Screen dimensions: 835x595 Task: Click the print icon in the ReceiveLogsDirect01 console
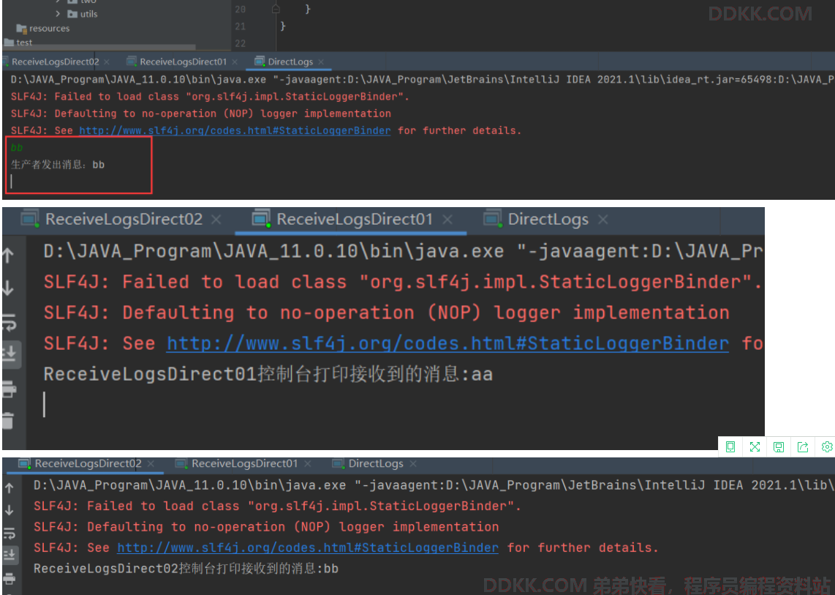click(x=9, y=389)
